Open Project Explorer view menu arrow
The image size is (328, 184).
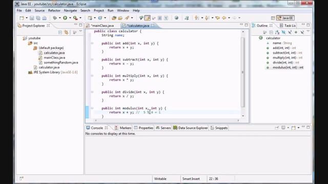tap(80, 31)
